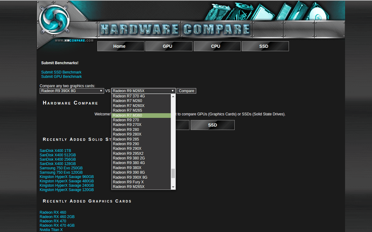Screen dimensions: 372x232
Task: Open Radeon RX 460 2GB link
Action: pos(57,217)
